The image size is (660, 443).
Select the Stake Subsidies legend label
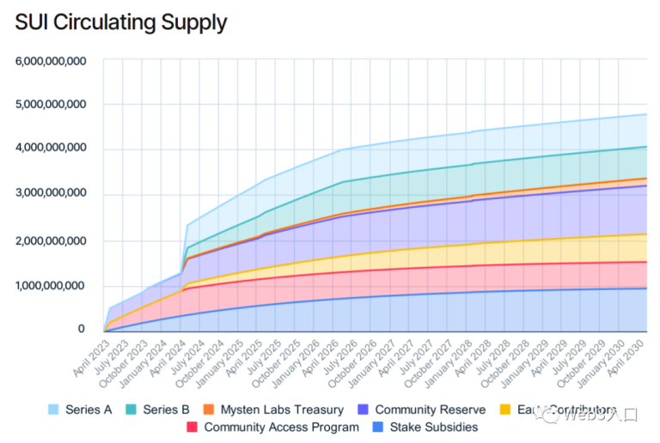coord(434,427)
